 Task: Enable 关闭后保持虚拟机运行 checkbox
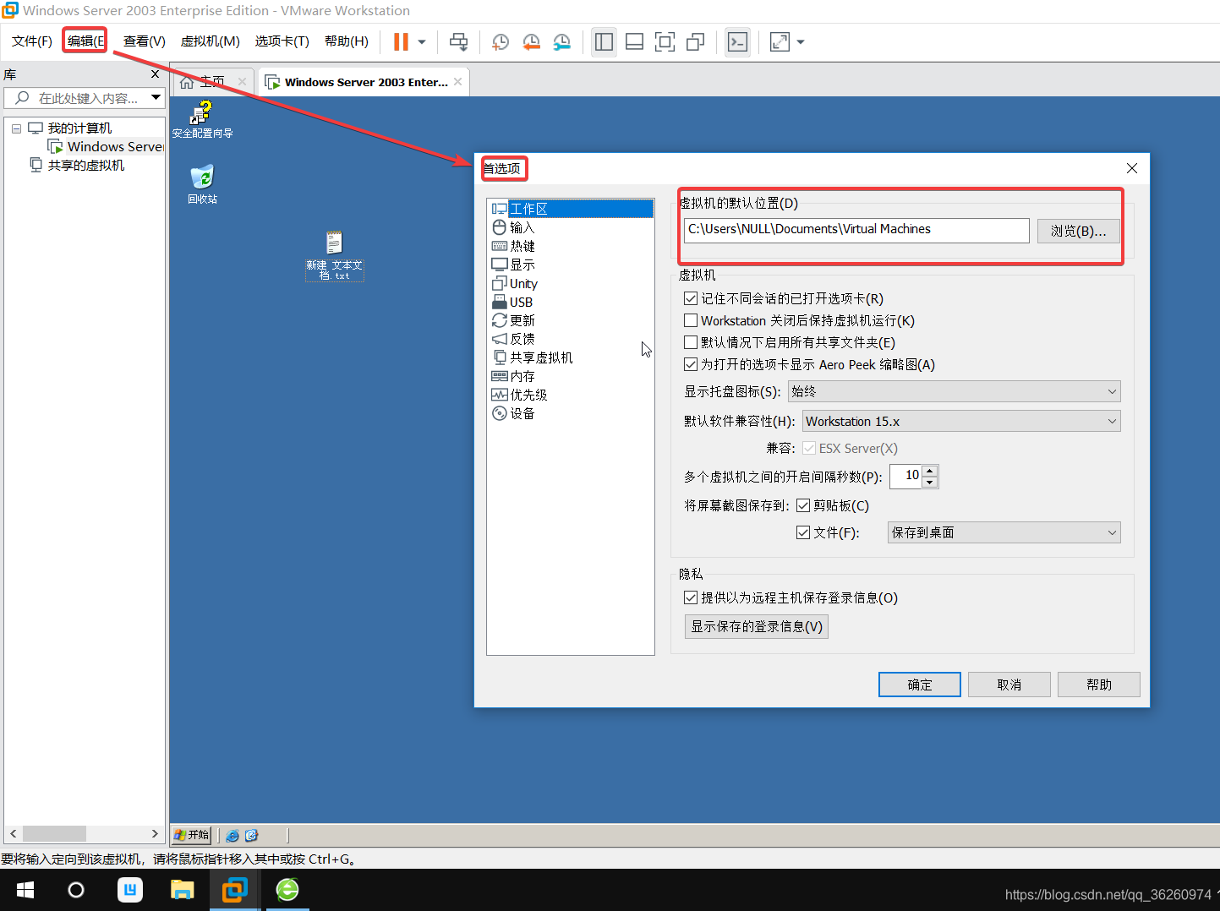pyautogui.click(x=691, y=320)
